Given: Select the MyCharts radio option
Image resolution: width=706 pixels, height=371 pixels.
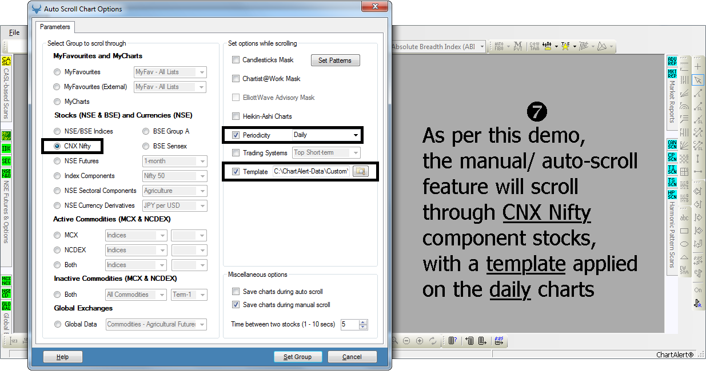Looking at the screenshot, I should 57,102.
